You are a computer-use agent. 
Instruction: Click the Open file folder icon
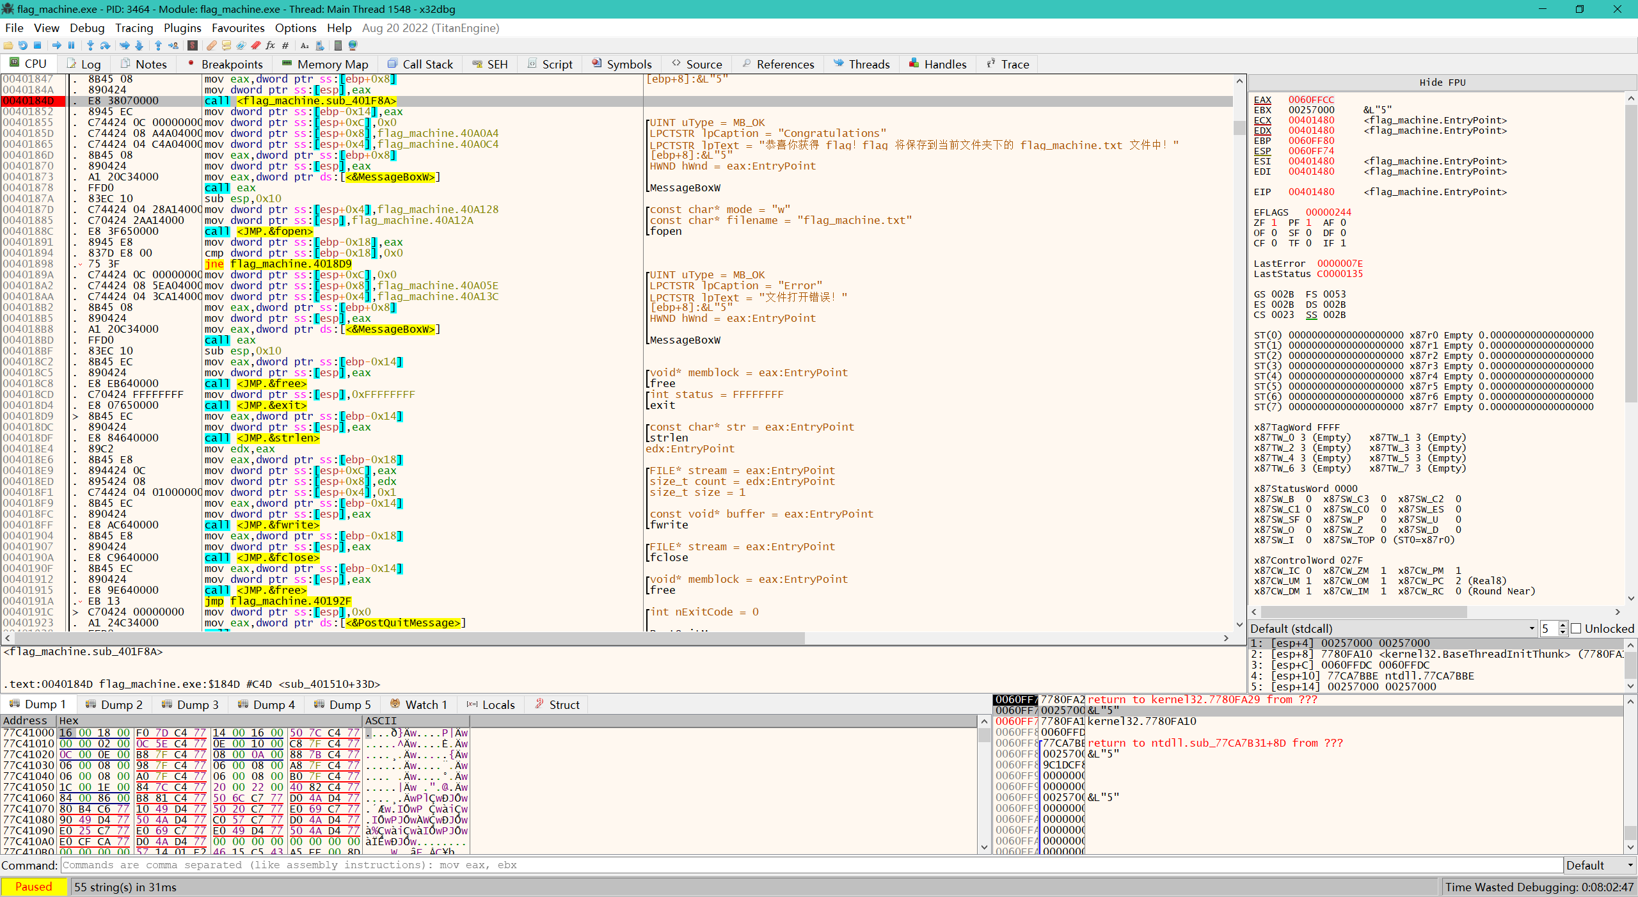[8, 45]
